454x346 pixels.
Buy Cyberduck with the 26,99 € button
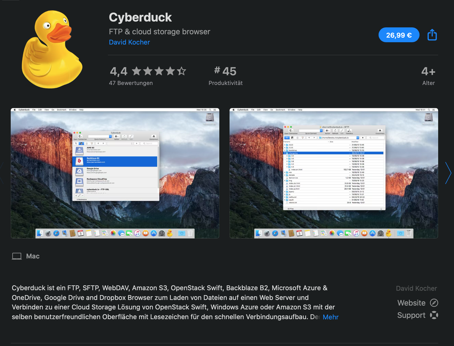coord(399,35)
